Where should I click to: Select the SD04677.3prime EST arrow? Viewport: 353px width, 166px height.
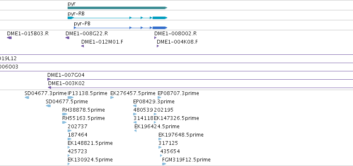tap(27, 98)
